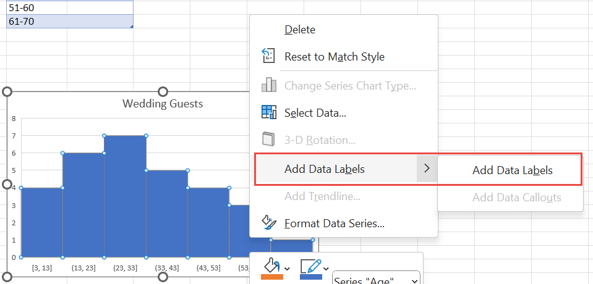The height and width of the screenshot is (284, 593).
Task: Click the chart's top-left resize handle
Action: 7,92
